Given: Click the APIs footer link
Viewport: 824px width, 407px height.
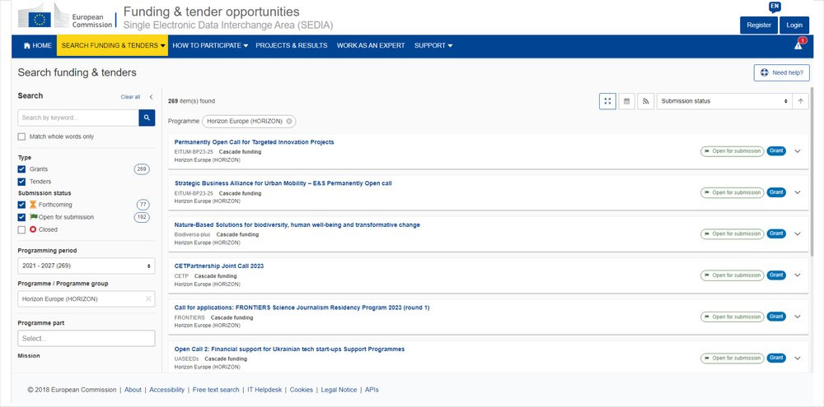Looking at the screenshot, I should click(372, 390).
